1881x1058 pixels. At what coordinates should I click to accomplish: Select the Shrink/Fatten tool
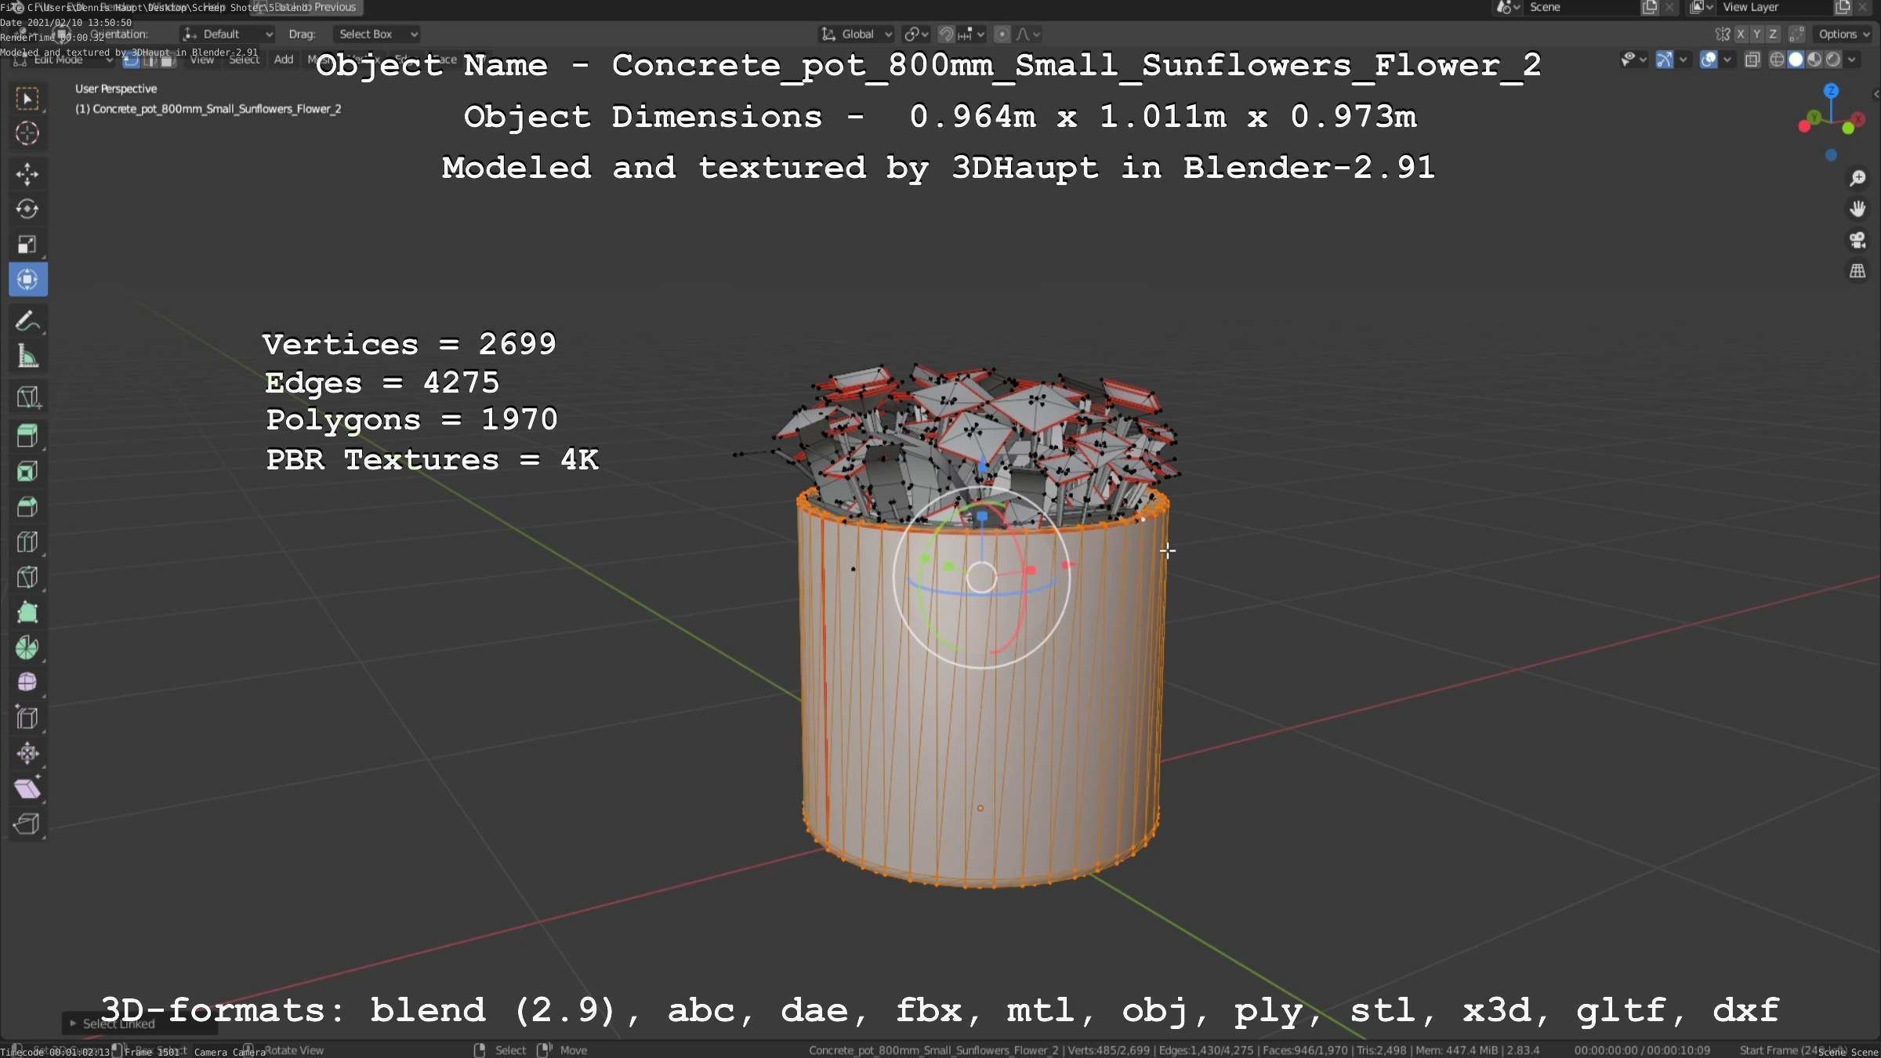tap(27, 753)
